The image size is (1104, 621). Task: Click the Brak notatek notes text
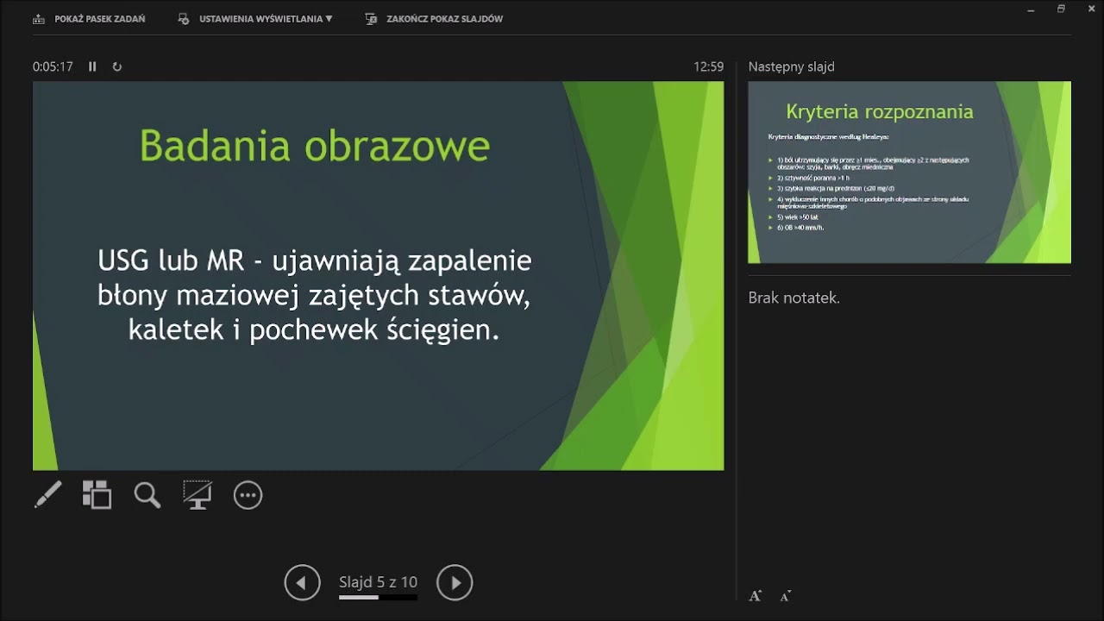[793, 298]
